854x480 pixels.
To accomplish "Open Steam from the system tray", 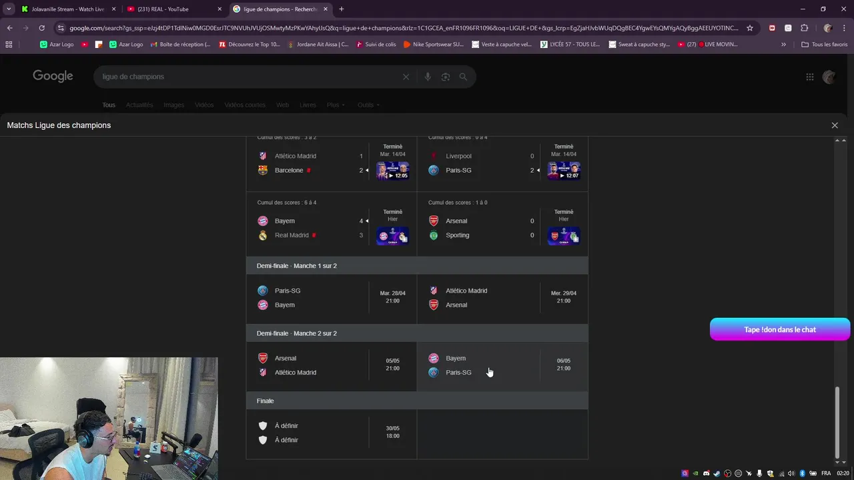I will [x=717, y=473].
